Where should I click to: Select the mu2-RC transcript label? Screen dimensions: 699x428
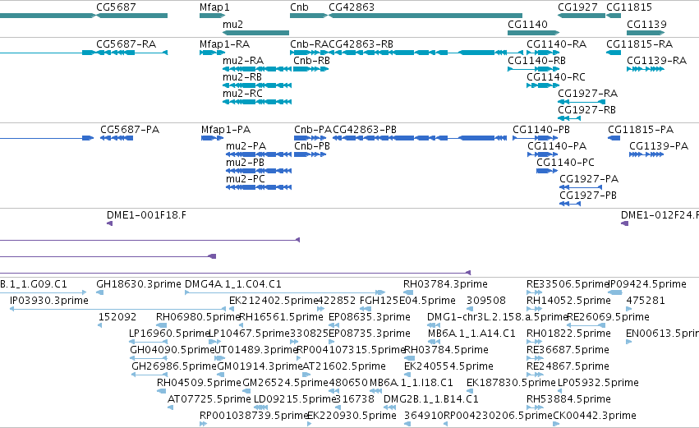(242, 94)
